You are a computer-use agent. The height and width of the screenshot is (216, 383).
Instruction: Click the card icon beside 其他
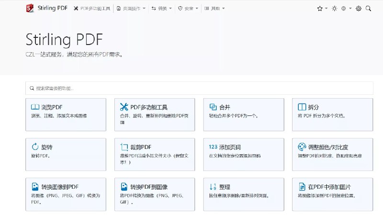point(207,9)
